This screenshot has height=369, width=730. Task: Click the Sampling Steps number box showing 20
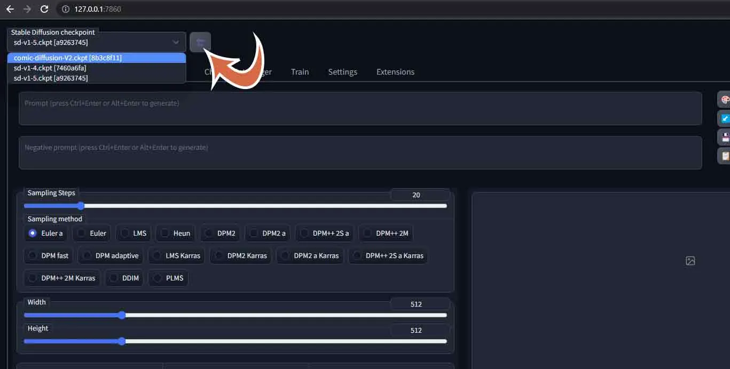coord(420,195)
